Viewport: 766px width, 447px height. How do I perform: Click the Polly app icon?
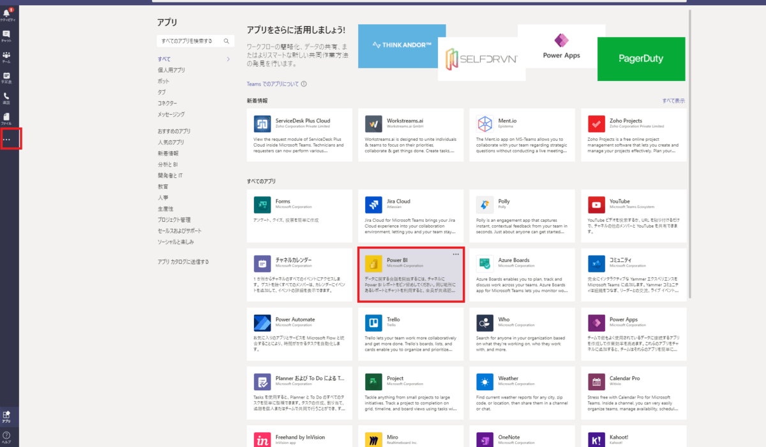[x=484, y=205]
